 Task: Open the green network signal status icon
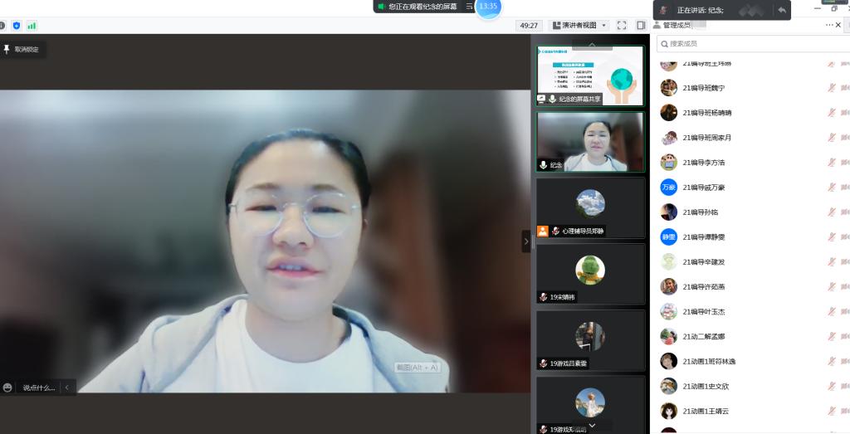coord(32,26)
